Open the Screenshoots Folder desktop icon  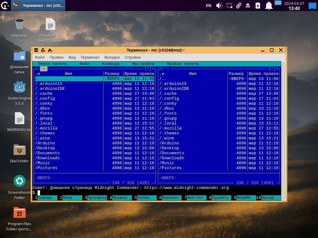tap(19, 181)
